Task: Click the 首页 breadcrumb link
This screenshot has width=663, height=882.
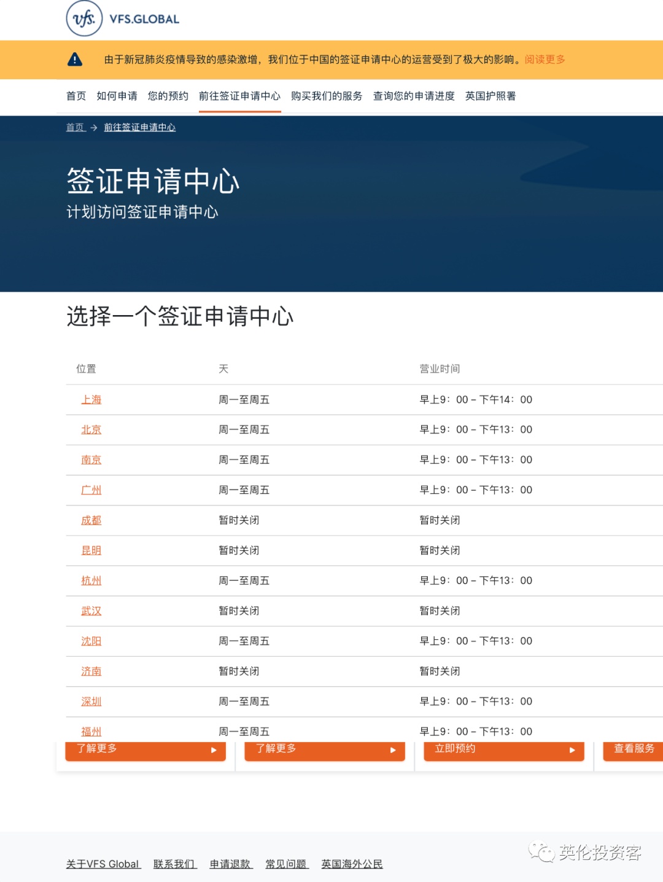Action: point(74,128)
